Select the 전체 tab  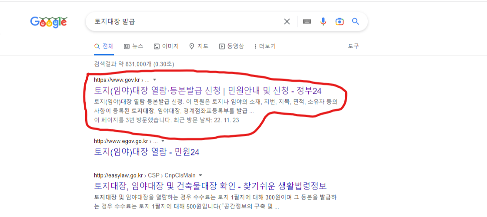104,46
